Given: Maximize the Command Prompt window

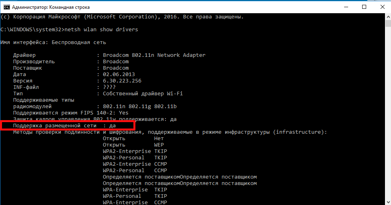Looking at the screenshot, I should coord(364,7).
